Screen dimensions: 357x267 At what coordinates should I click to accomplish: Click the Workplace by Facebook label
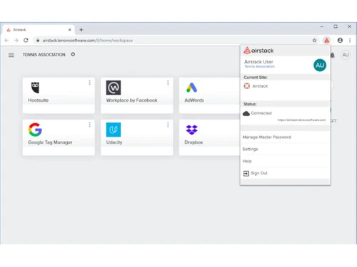click(131, 100)
